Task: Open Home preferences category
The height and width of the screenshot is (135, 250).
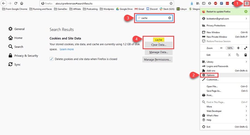Action: coord(15,38)
